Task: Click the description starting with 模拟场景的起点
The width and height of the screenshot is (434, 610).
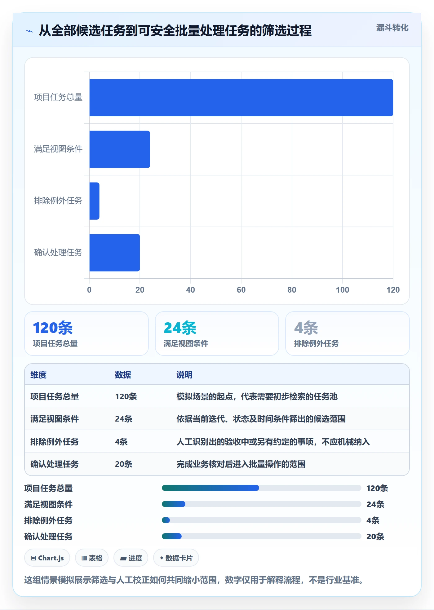Action: pyautogui.click(x=257, y=396)
